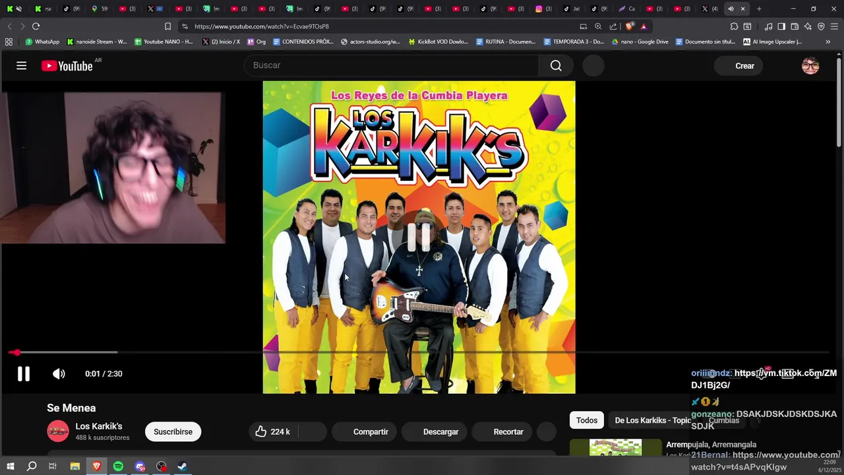Open Steam from the taskbar

[183, 466]
